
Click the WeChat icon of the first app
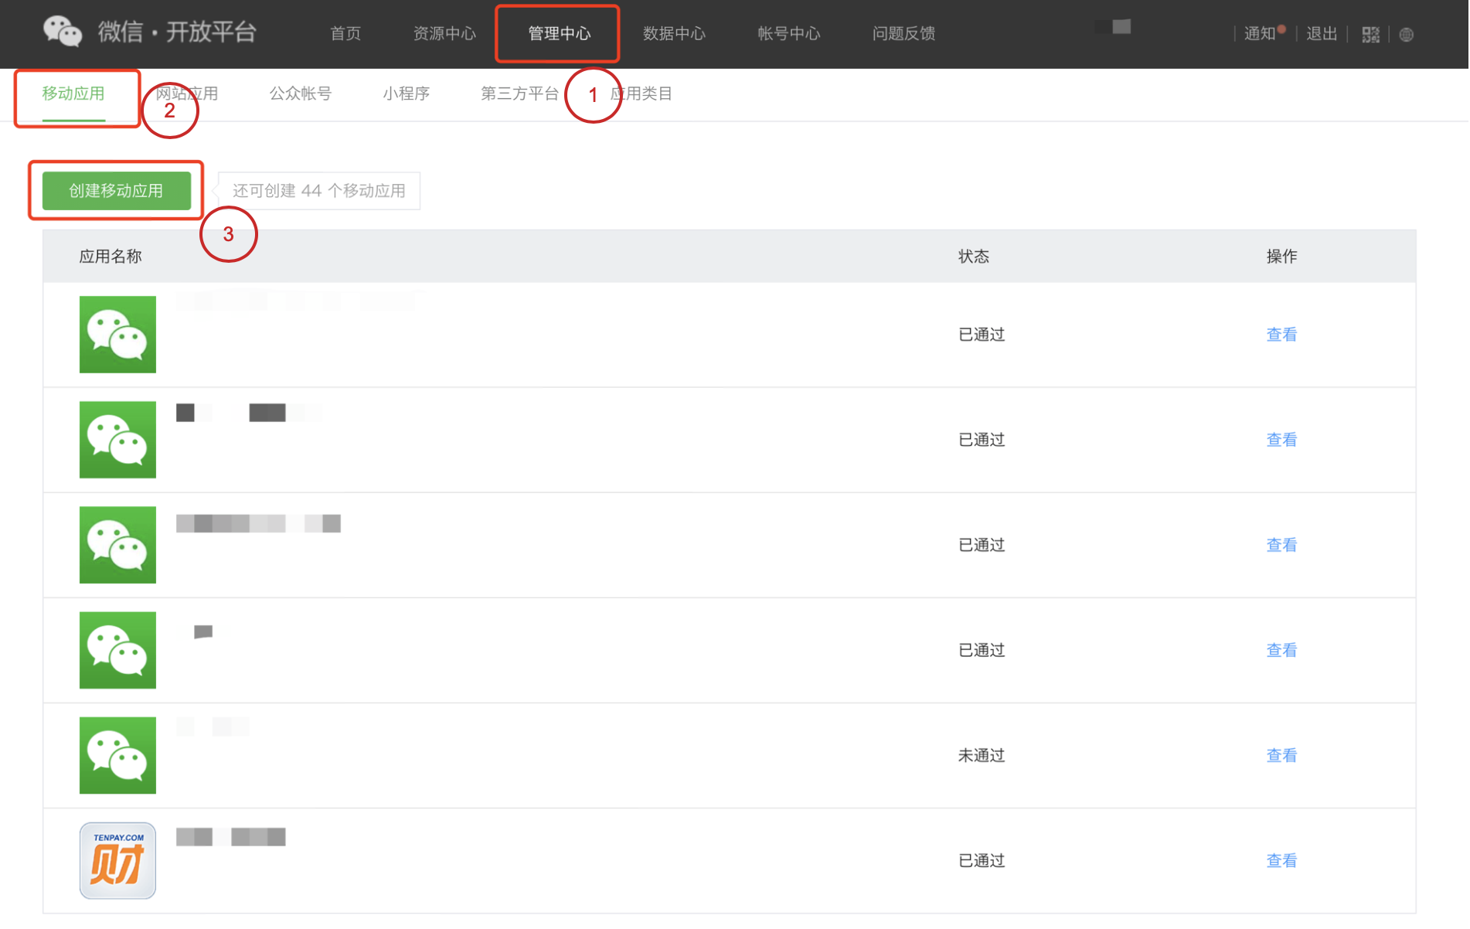coord(117,334)
